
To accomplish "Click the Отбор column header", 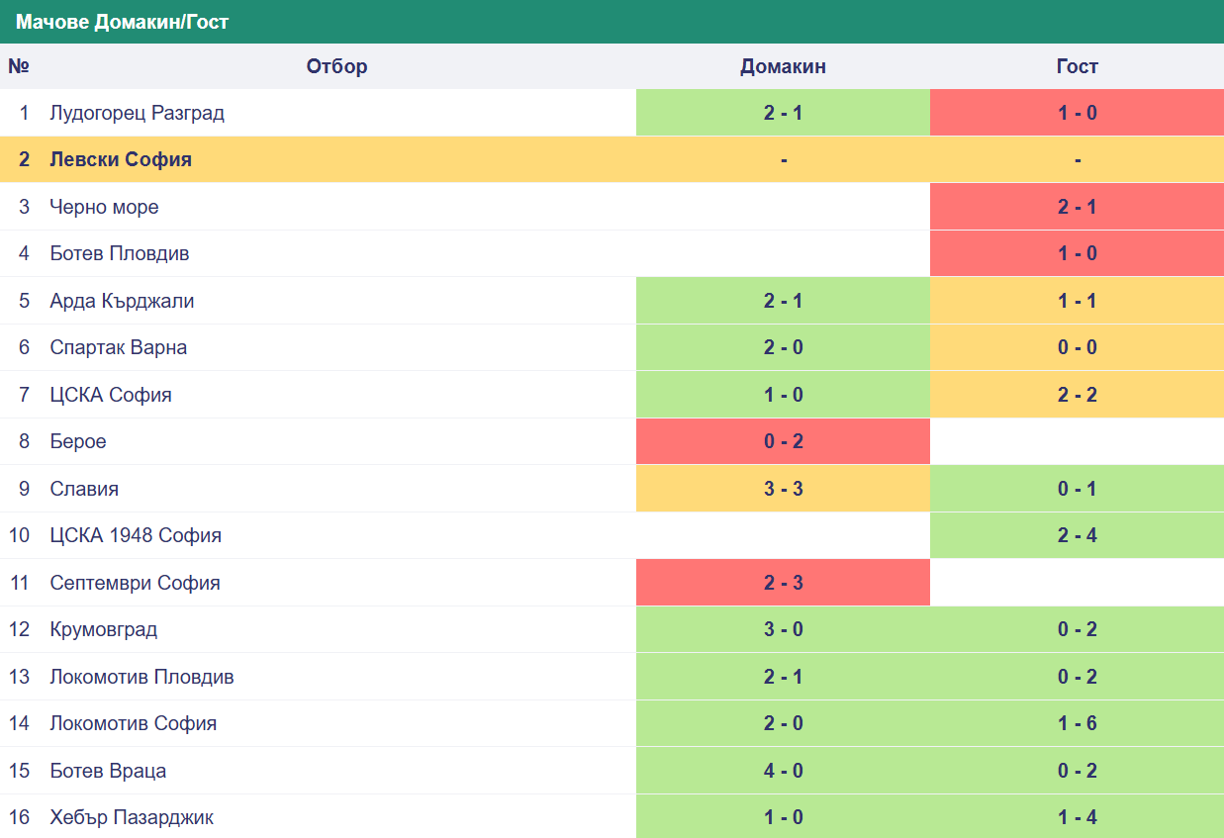I will (x=336, y=66).
